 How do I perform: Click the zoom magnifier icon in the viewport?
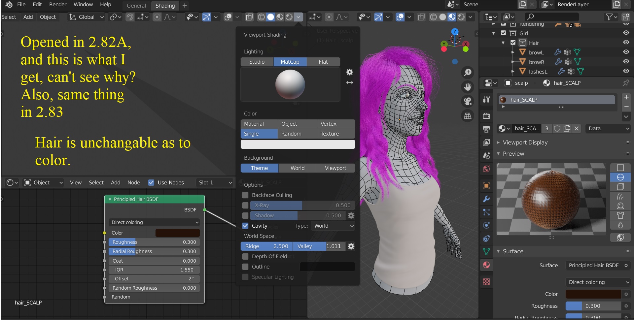[468, 72]
